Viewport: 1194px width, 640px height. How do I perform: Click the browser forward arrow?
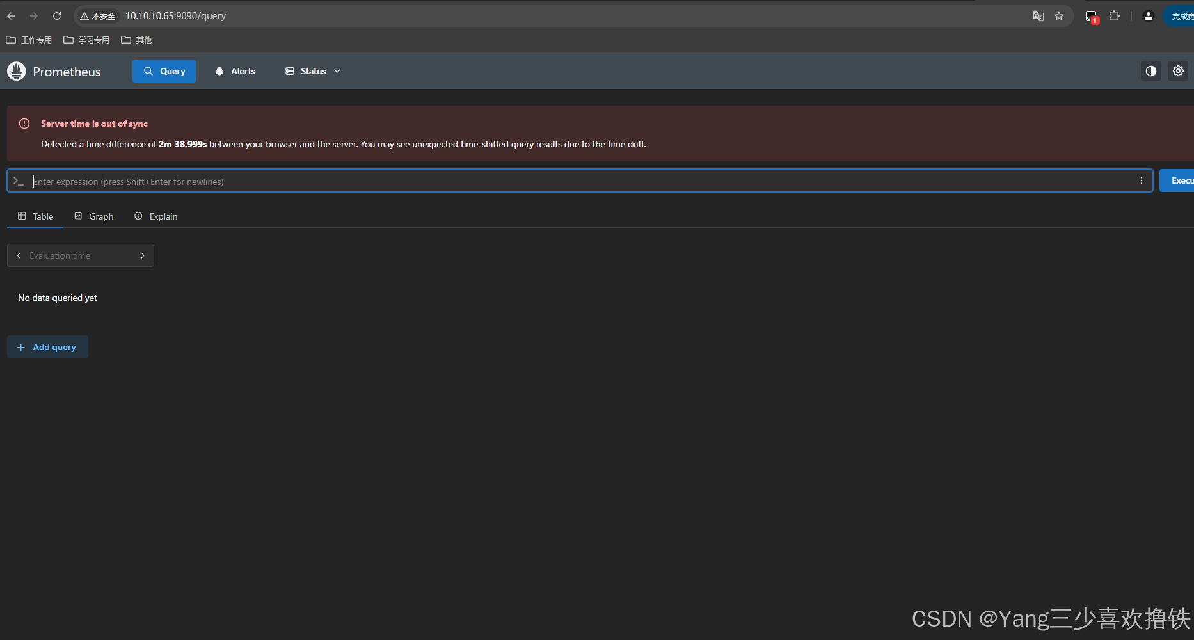34,16
